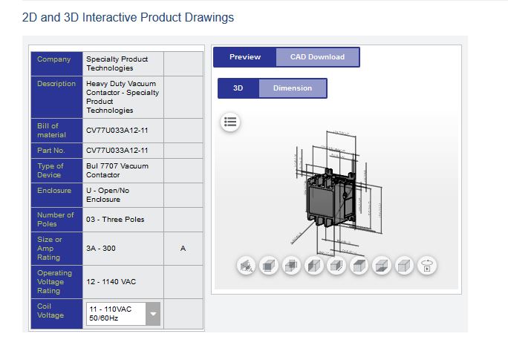Click the Type of Device row label

pos(56,171)
